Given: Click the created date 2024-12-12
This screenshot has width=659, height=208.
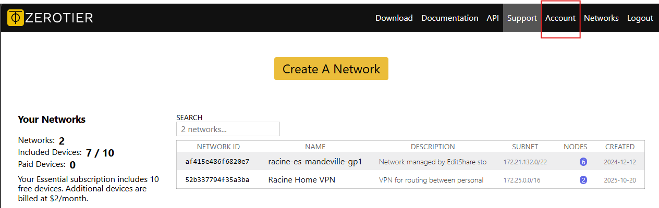Looking at the screenshot, I should [x=620, y=162].
